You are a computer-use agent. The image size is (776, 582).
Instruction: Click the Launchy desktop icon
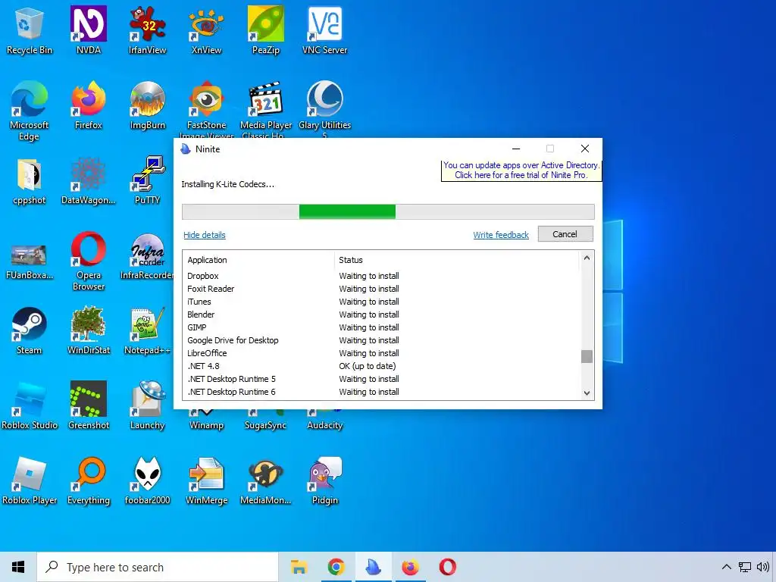point(148,406)
